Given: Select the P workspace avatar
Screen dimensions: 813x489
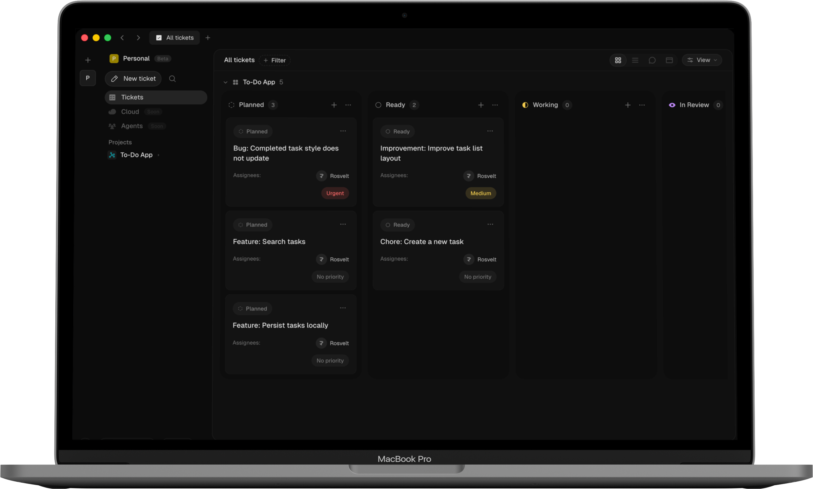Looking at the screenshot, I should (88, 78).
